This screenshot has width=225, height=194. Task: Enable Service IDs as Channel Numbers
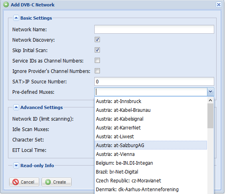tap(97, 61)
